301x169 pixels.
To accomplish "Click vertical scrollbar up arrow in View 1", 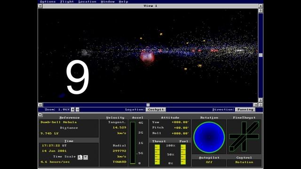I will click(x=261, y=10).
